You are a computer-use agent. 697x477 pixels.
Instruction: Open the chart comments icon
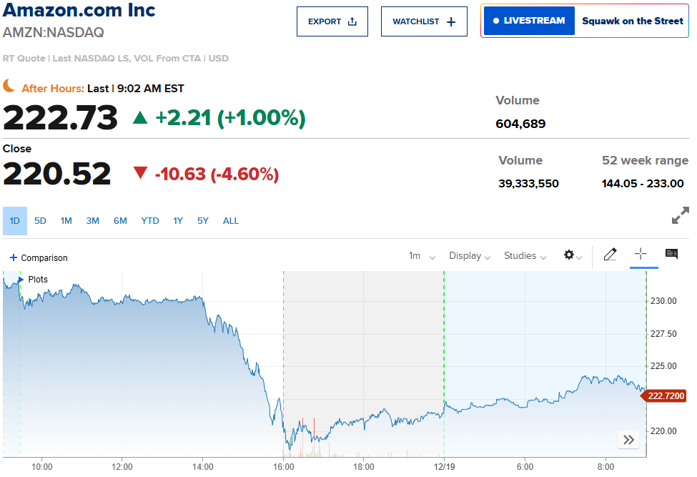click(x=671, y=255)
